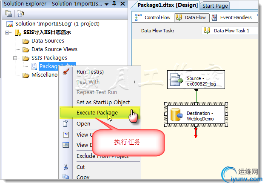The height and width of the screenshot is (186, 265).
Task: Select the Data Source Views folder
Action: (54, 49)
